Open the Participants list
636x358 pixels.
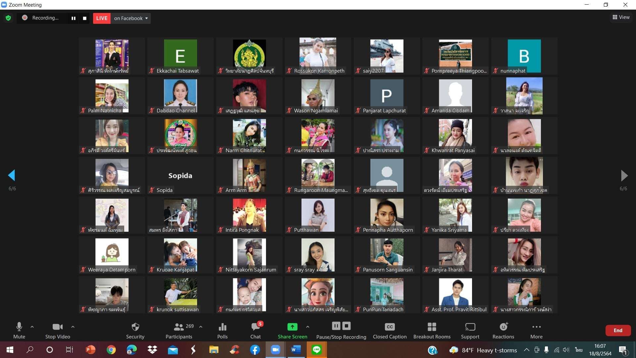point(179,327)
